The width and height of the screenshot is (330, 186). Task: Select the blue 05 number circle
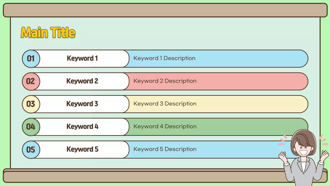point(31,150)
